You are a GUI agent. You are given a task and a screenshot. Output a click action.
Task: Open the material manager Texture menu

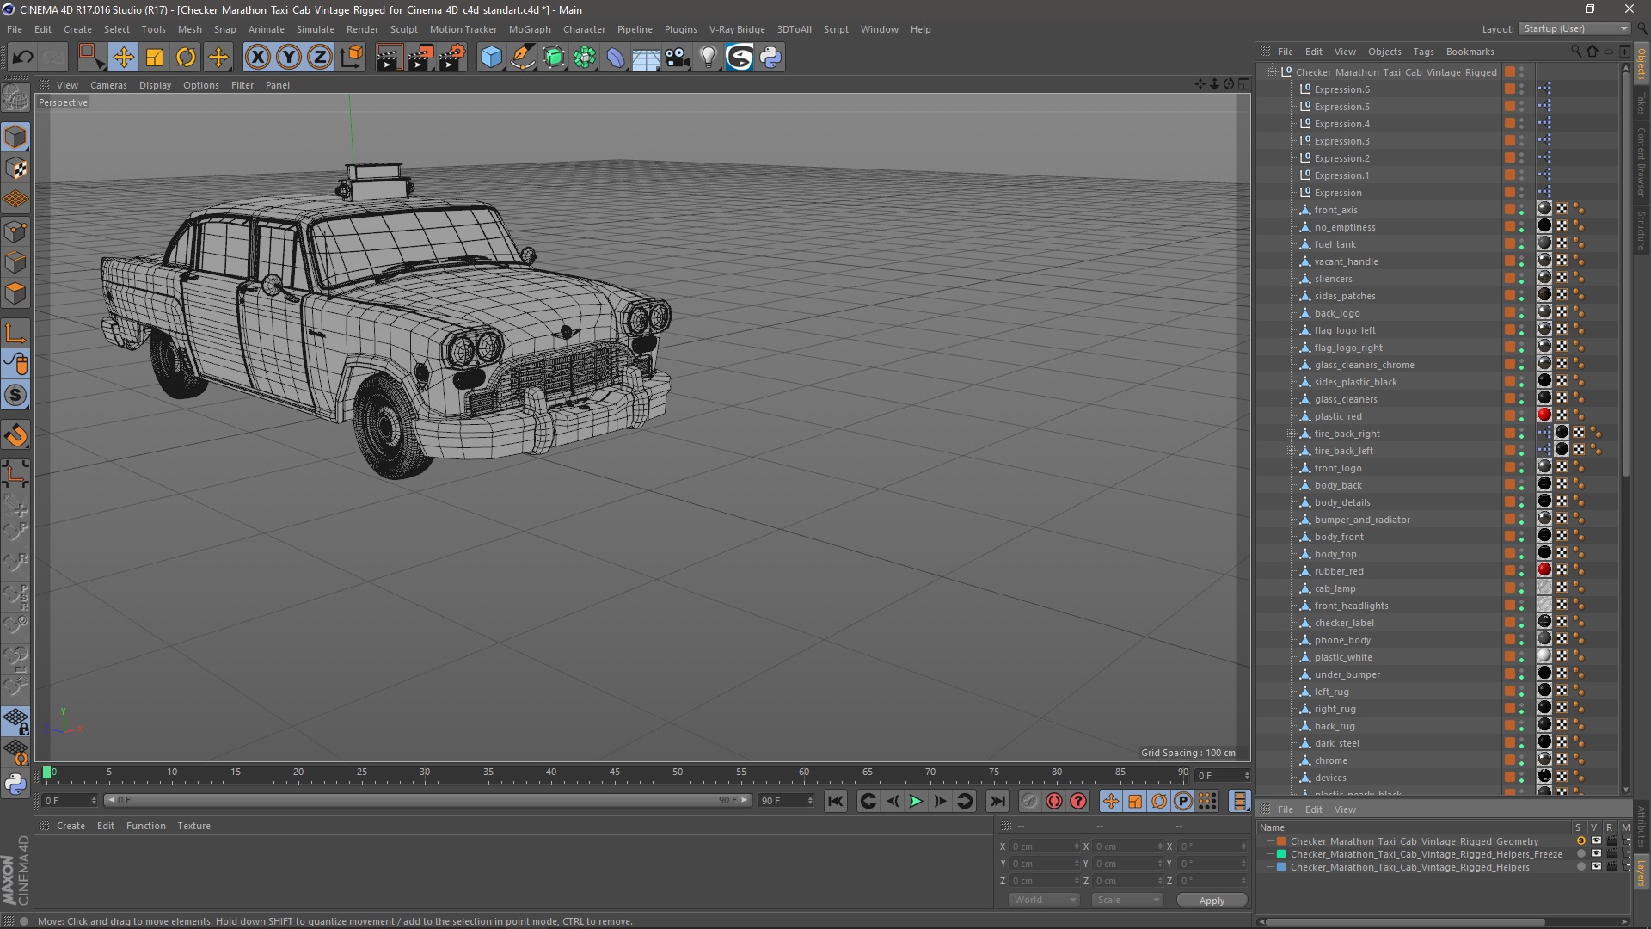point(193,826)
